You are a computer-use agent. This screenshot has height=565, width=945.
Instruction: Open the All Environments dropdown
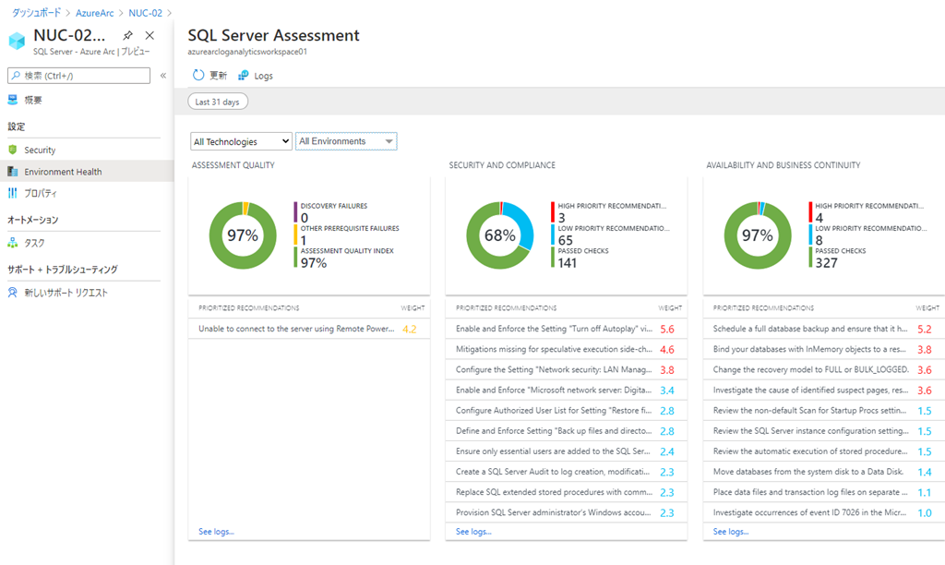pos(346,141)
